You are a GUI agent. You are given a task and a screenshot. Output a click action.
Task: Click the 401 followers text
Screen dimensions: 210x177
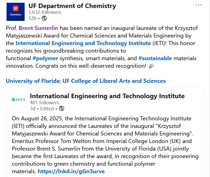click(x=44, y=102)
